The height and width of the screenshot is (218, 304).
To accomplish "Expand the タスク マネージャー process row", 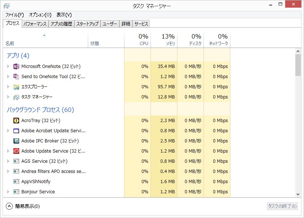I will tap(8, 97).
